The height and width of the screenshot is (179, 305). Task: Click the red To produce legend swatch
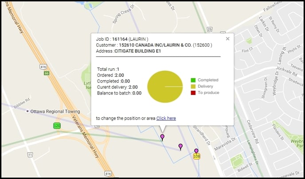pos(193,93)
